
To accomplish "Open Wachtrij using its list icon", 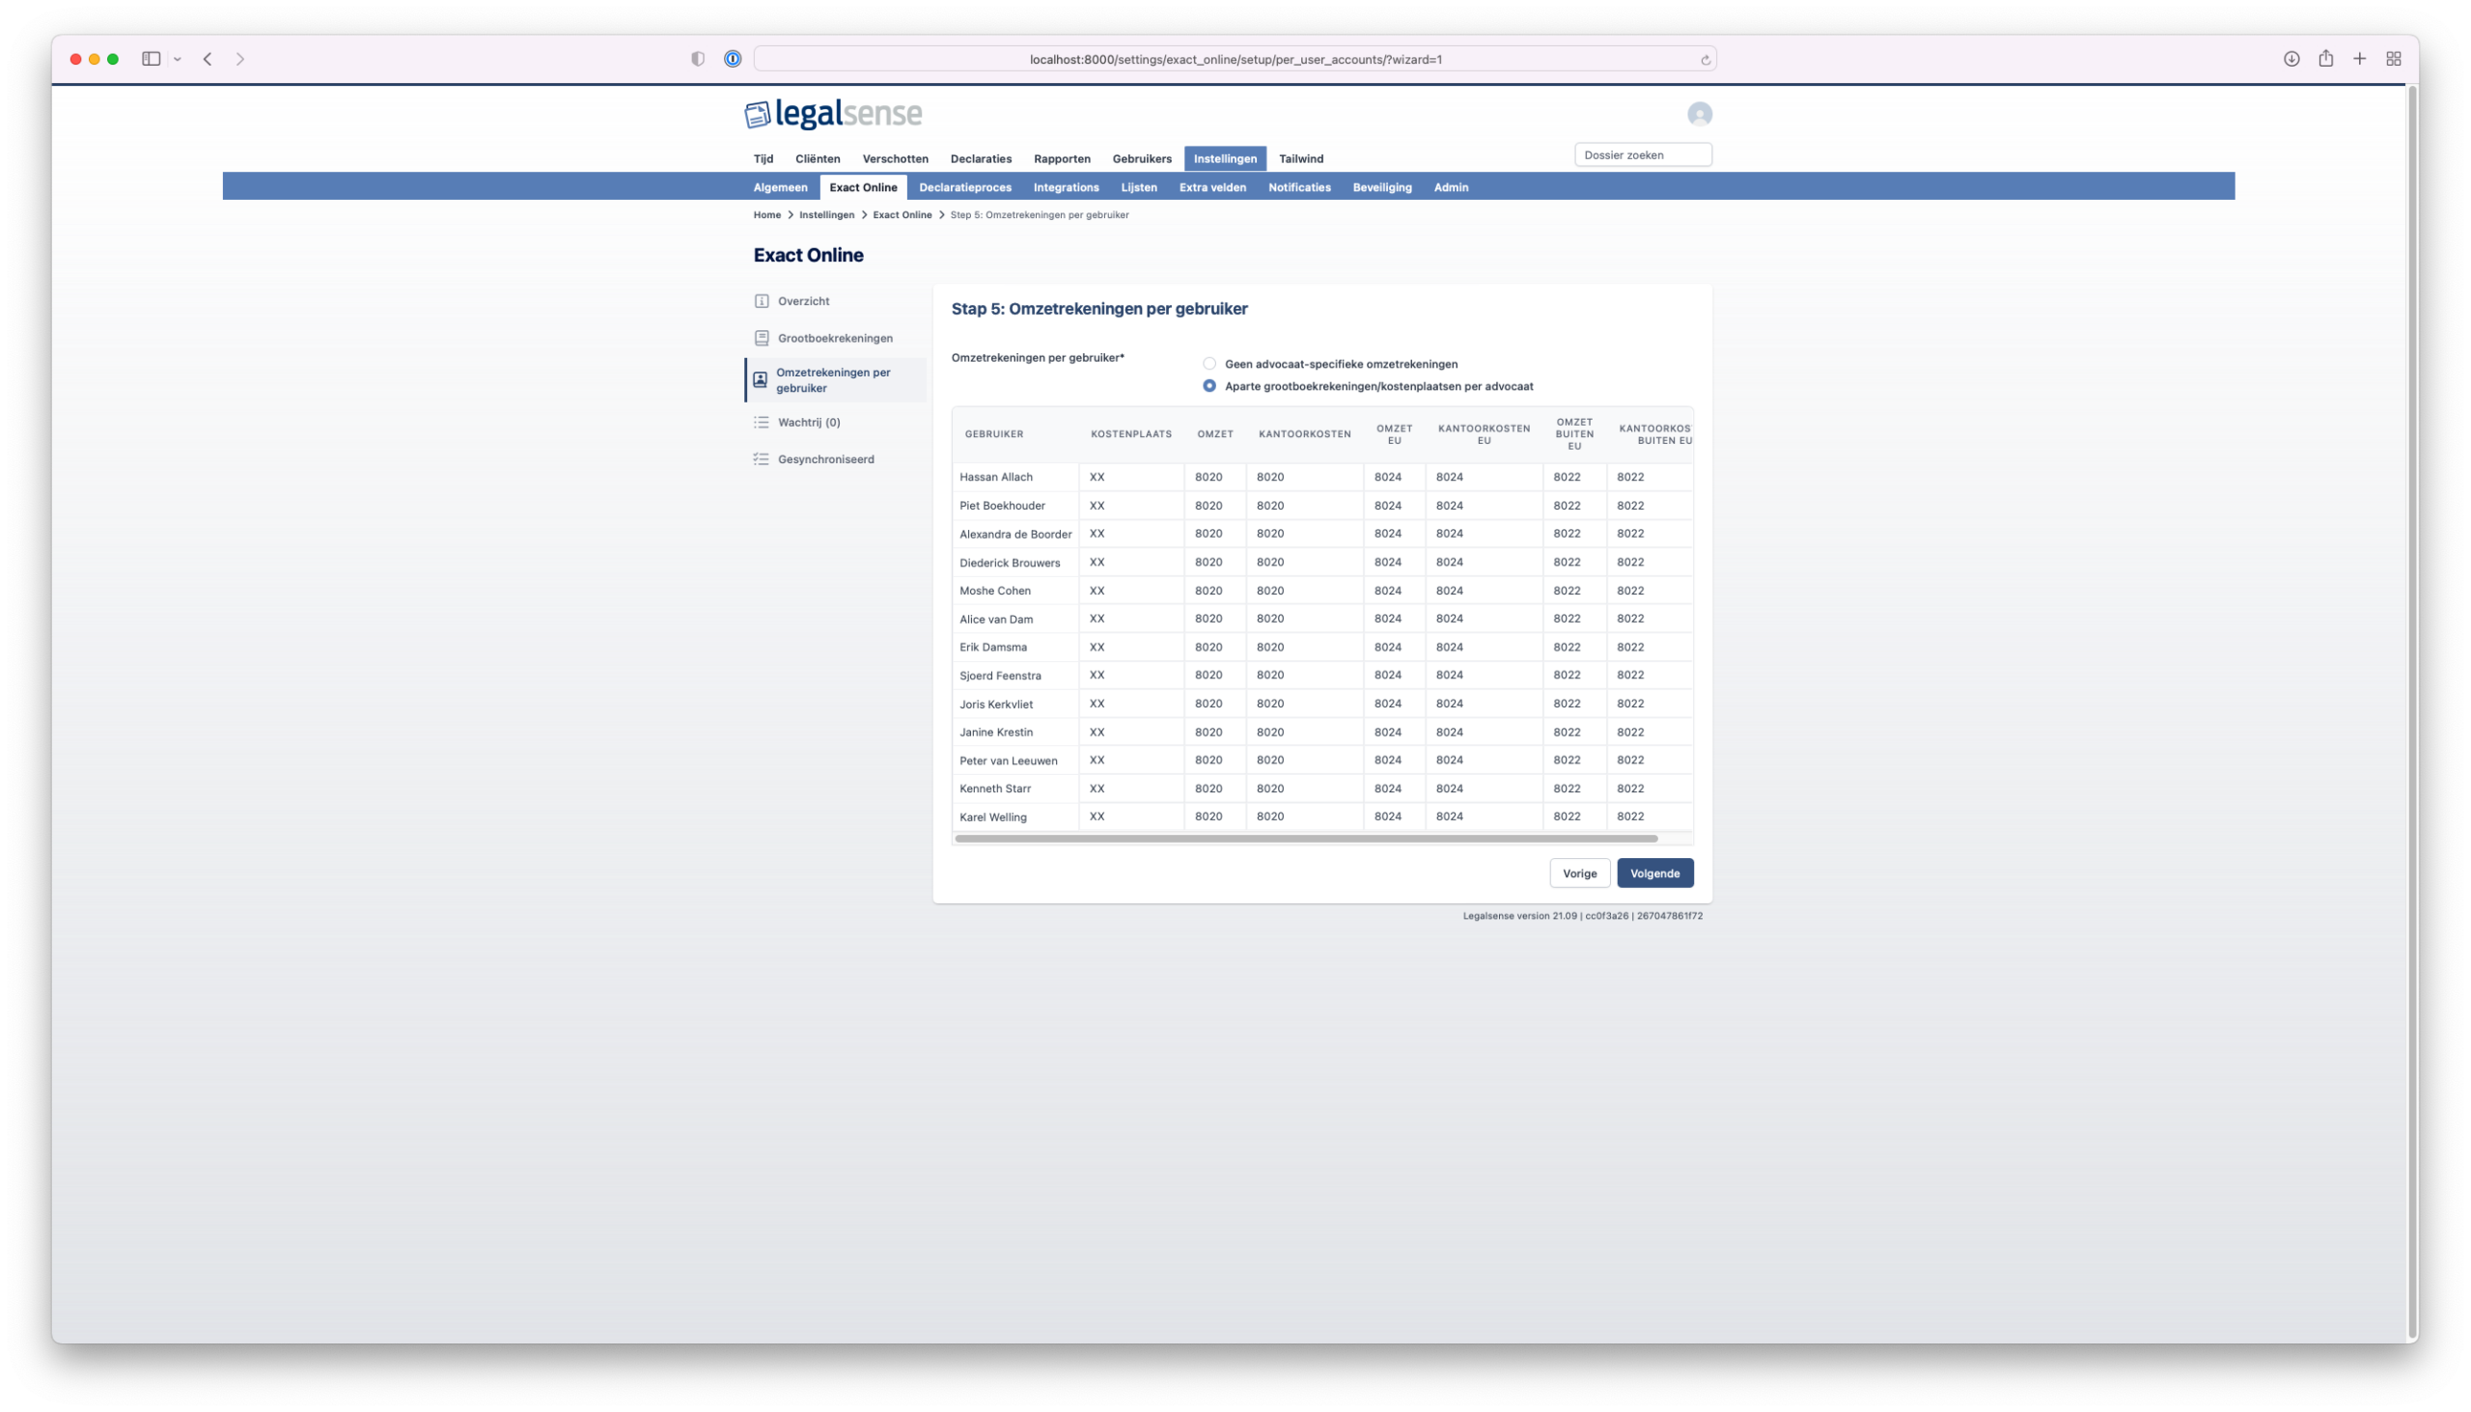I will pos(761,422).
